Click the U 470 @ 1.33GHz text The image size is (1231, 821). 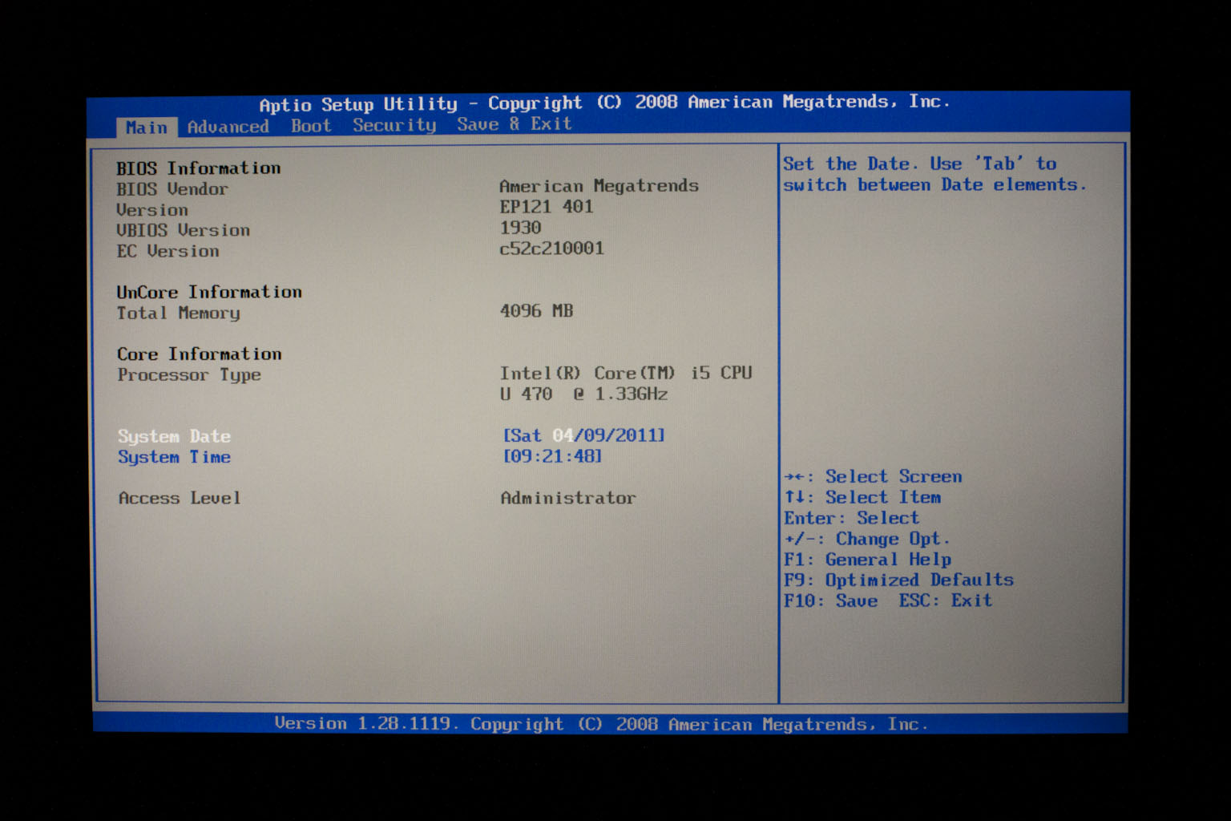(x=583, y=394)
